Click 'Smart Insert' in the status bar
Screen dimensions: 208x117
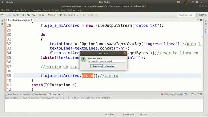tap(129, 115)
